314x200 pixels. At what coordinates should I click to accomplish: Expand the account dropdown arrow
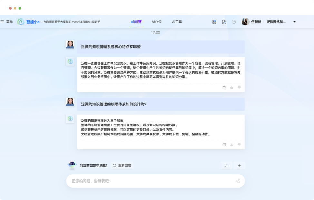click(294, 22)
